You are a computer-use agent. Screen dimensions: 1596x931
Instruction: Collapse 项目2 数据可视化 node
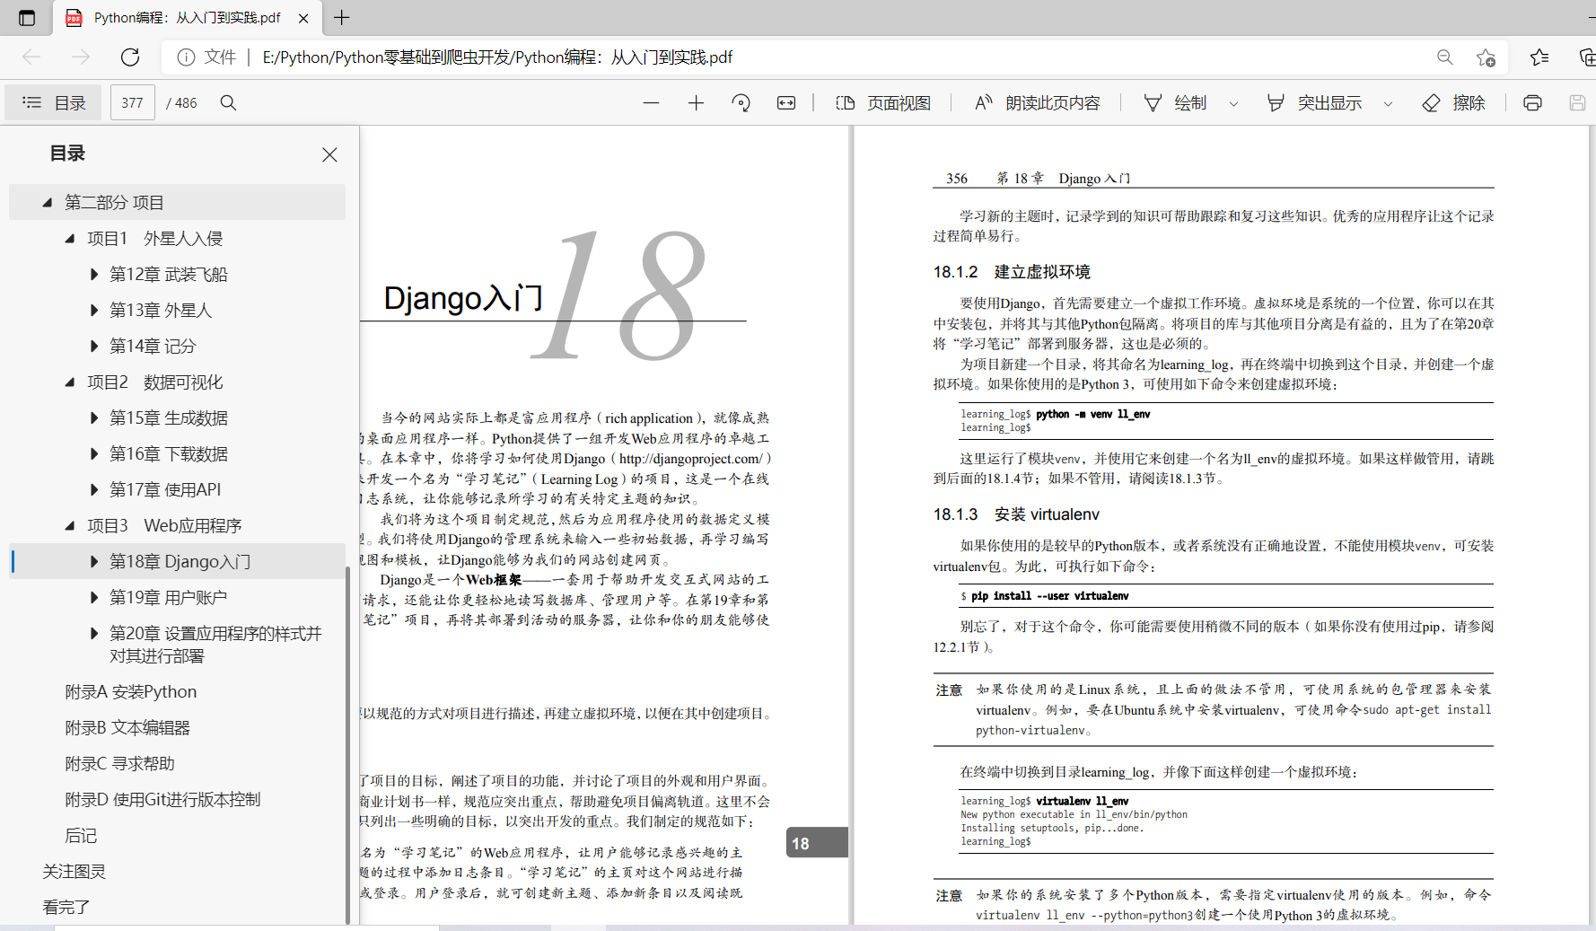click(x=70, y=382)
